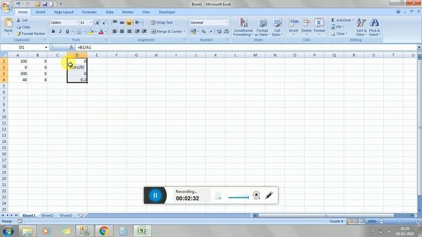
Task: Click the cell Borders icon
Action: (x=79, y=32)
